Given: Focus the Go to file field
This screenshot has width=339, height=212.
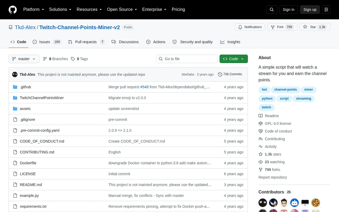Looking at the screenshot, I should pyautogui.click(x=187, y=59).
